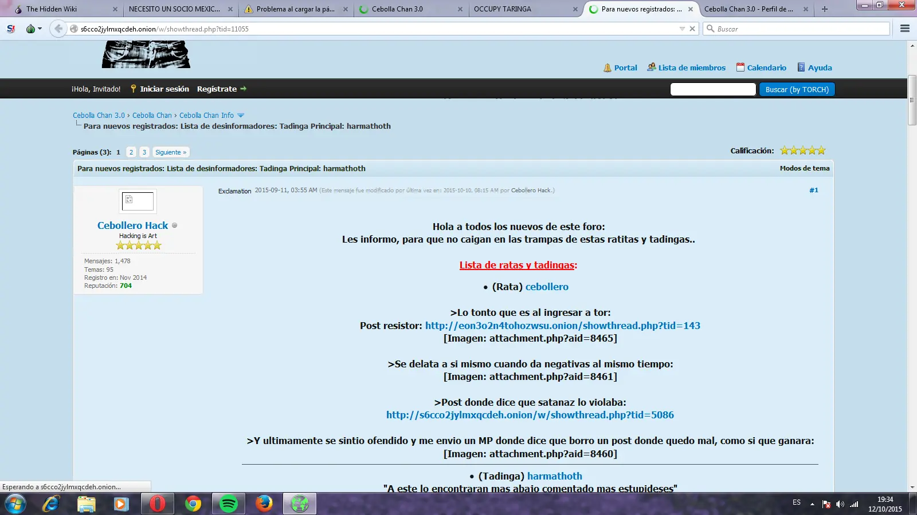Rate thread with fifth star
Viewport: 917px width, 515px height.
click(x=821, y=150)
